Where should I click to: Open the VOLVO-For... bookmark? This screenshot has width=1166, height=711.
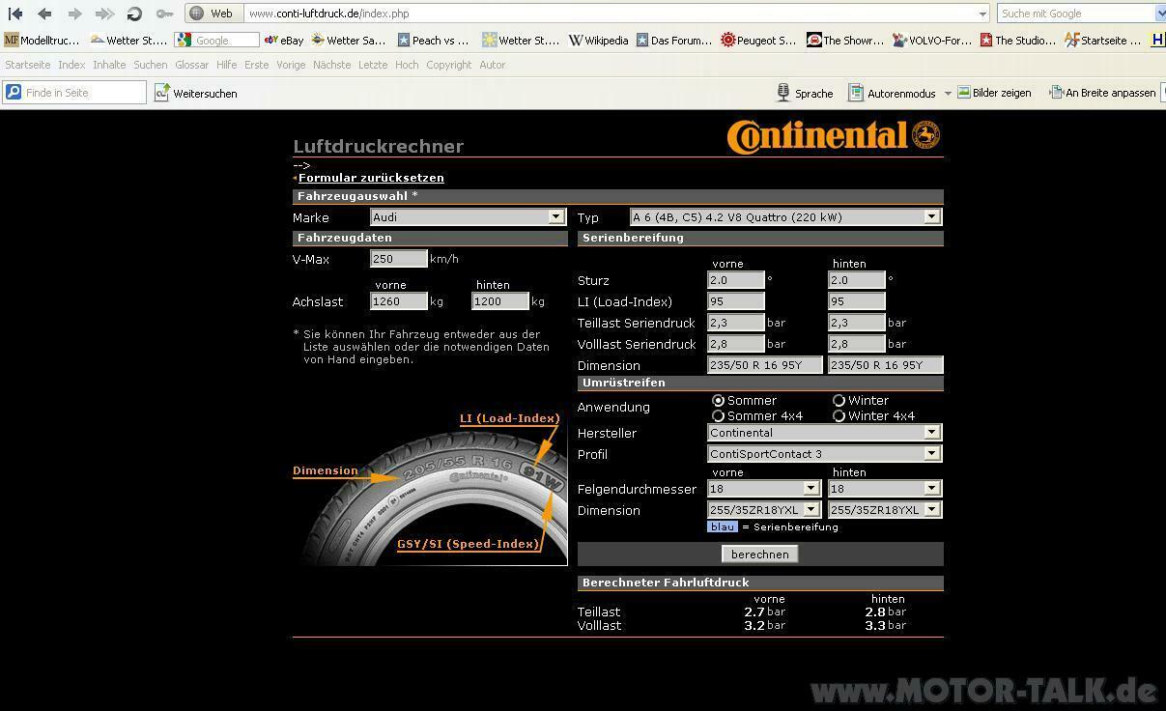pyautogui.click(x=932, y=40)
